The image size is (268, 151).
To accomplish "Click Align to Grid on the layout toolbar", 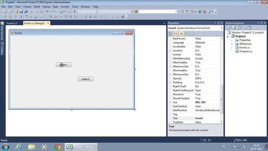I will pyautogui.click(x=5, y=17).
